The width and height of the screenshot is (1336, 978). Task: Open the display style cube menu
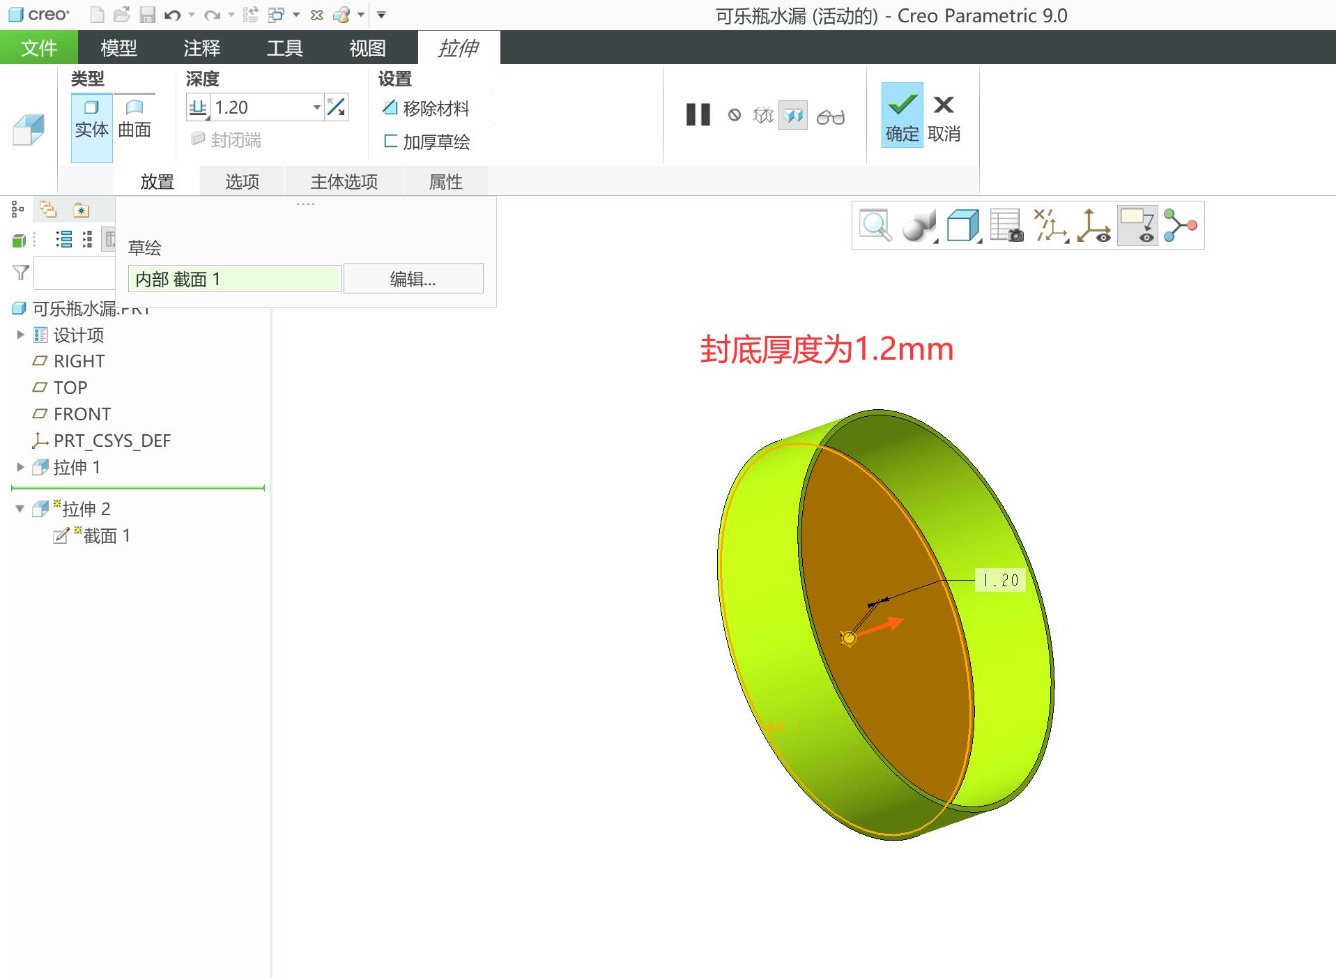point(964,225)
